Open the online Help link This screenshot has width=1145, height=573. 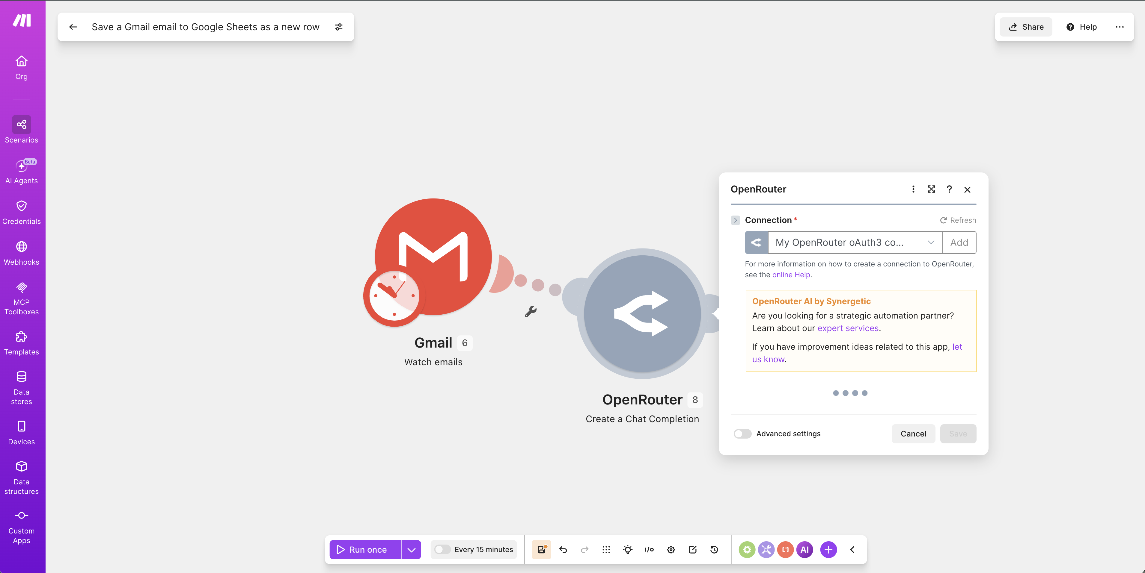tap(791, 275)
